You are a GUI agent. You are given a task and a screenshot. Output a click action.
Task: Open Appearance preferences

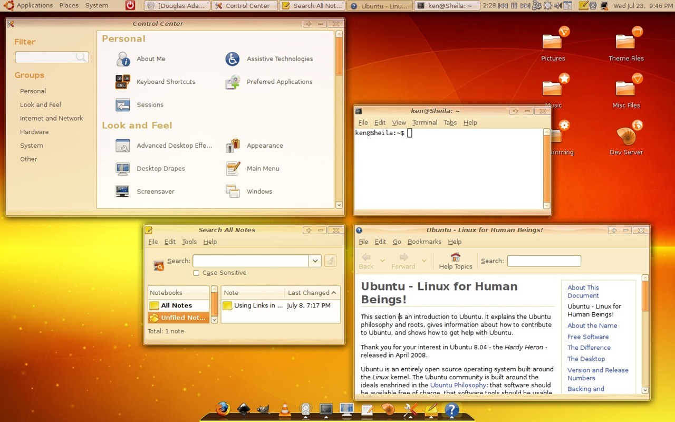254,146
